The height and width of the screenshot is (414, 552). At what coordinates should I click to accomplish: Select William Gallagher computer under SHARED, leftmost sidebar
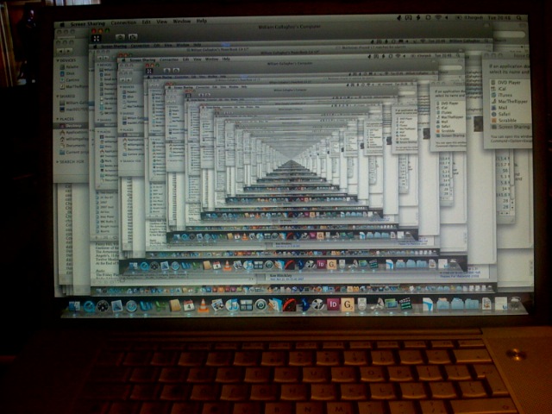(73, 103)
